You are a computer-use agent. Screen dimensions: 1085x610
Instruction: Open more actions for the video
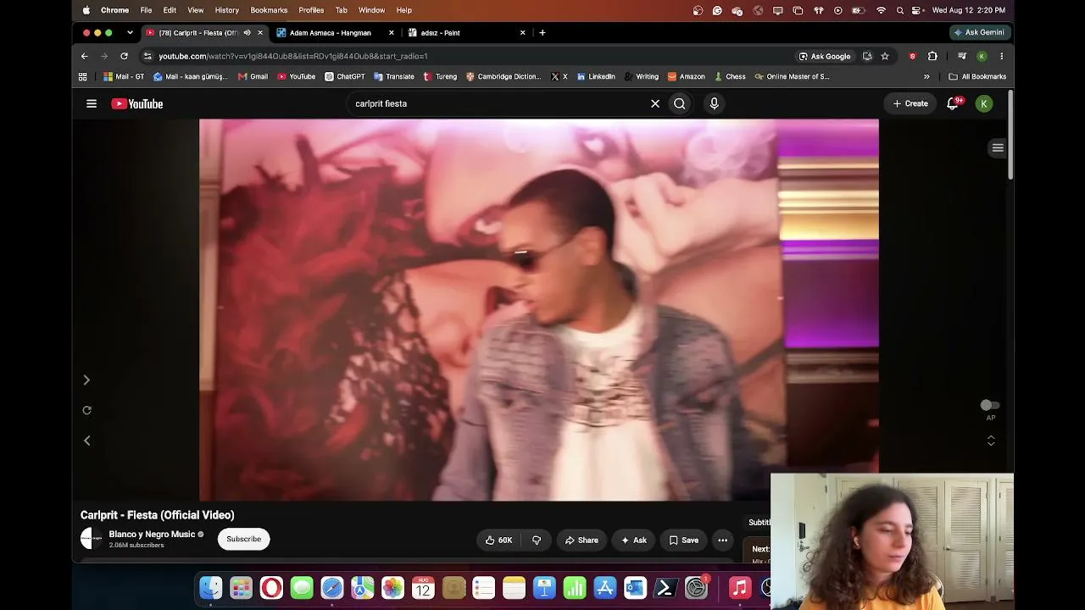click(x=723, y=540)
